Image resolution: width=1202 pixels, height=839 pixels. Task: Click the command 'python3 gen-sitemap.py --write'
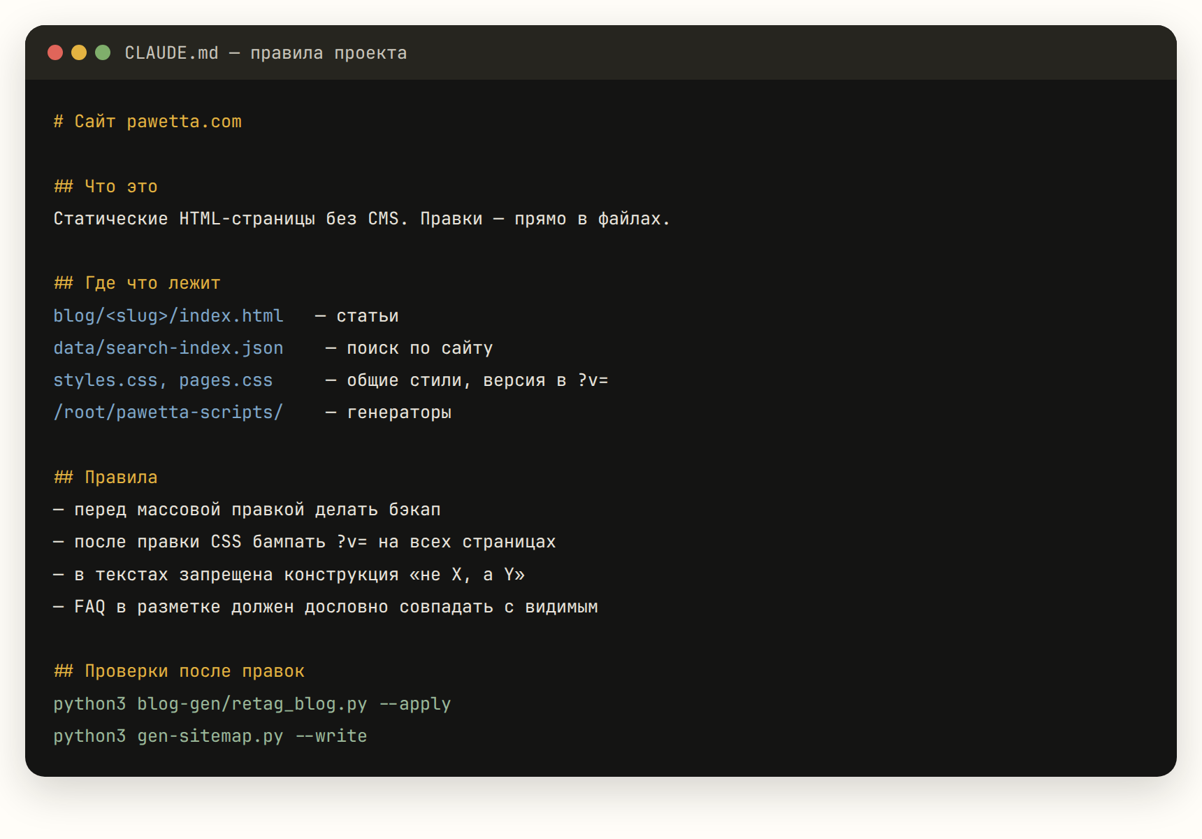click(210, 736)
